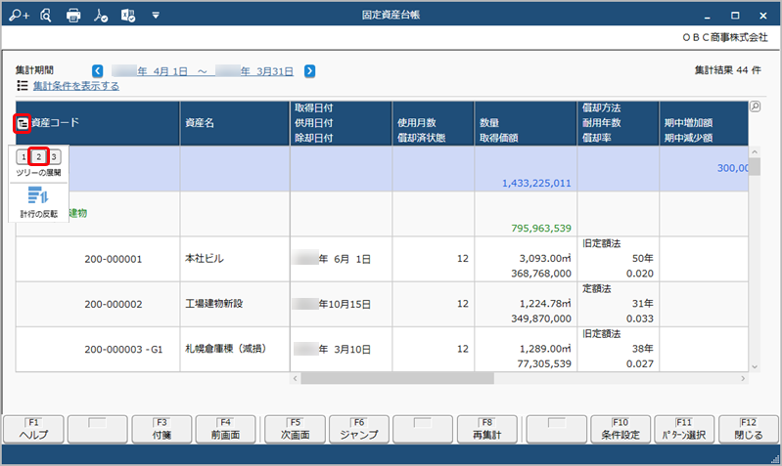Click the tree menu icon beside 資産コード

(23, 123)
